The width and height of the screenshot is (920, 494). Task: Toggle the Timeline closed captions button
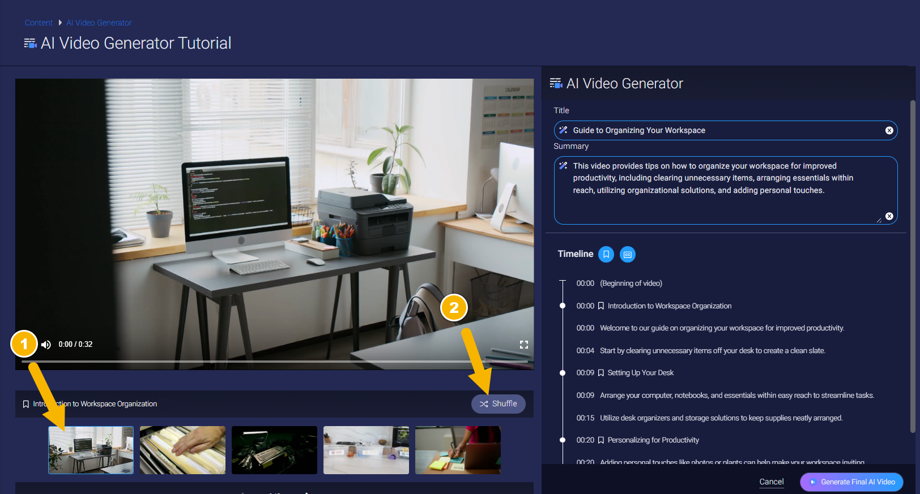pos(627,255)
